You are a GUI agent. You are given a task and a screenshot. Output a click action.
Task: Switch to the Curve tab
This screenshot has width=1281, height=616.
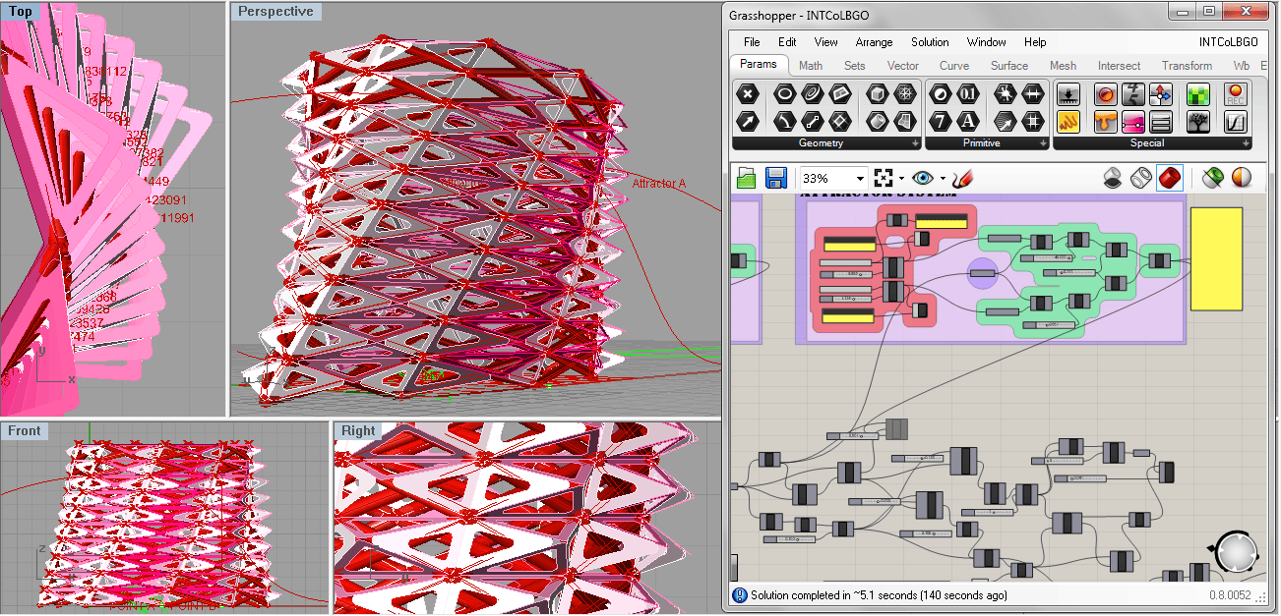pos(953,66)
